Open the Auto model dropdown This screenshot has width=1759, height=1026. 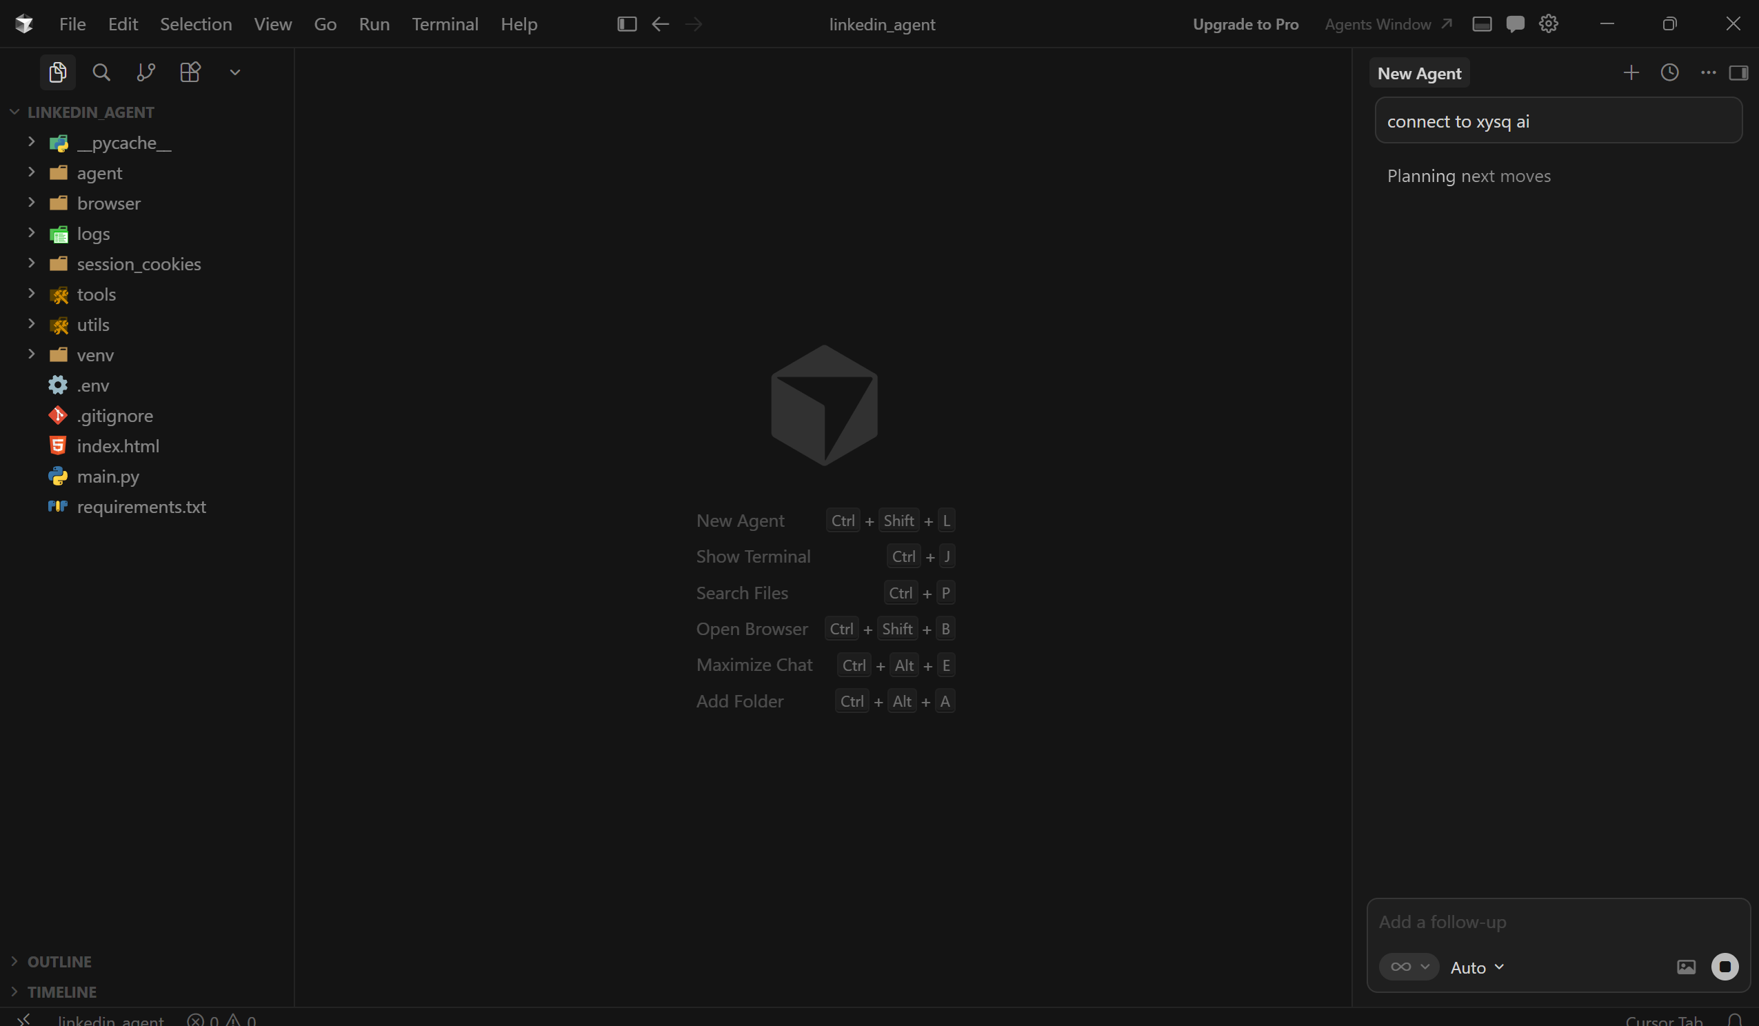[x=1477, y=967]
